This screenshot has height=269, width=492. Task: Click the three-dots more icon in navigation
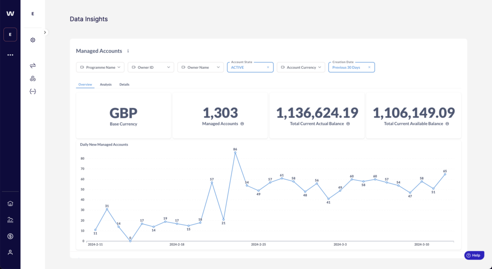10,55
